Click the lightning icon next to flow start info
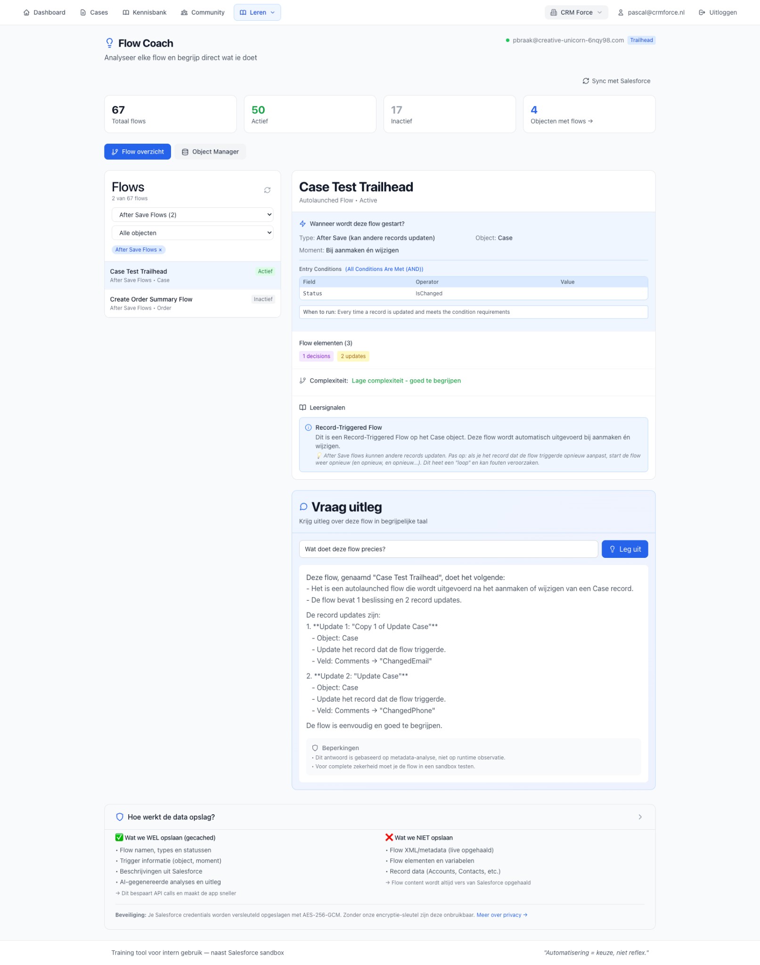 303,224
